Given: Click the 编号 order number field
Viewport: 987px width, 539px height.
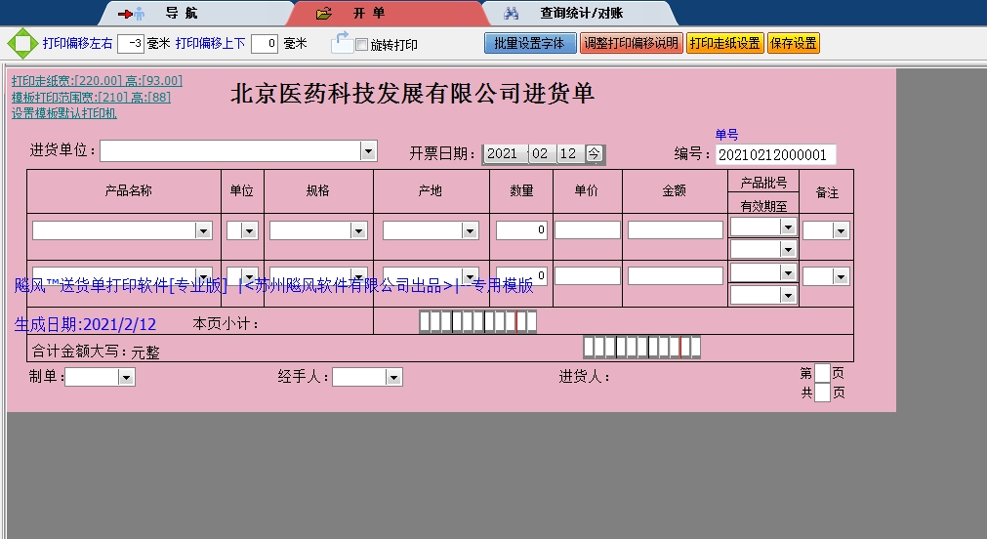Looking at the screenshot, I should click(775, 155).
